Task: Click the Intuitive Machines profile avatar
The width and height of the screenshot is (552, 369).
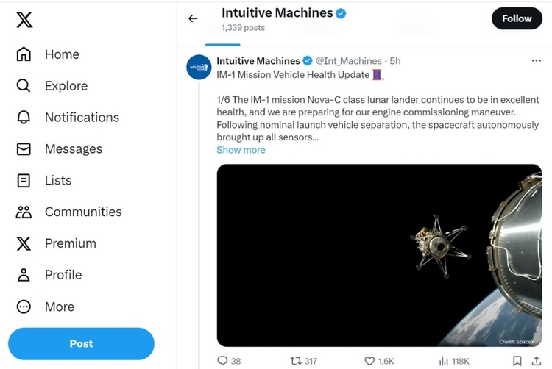Action: pos(199,67)
